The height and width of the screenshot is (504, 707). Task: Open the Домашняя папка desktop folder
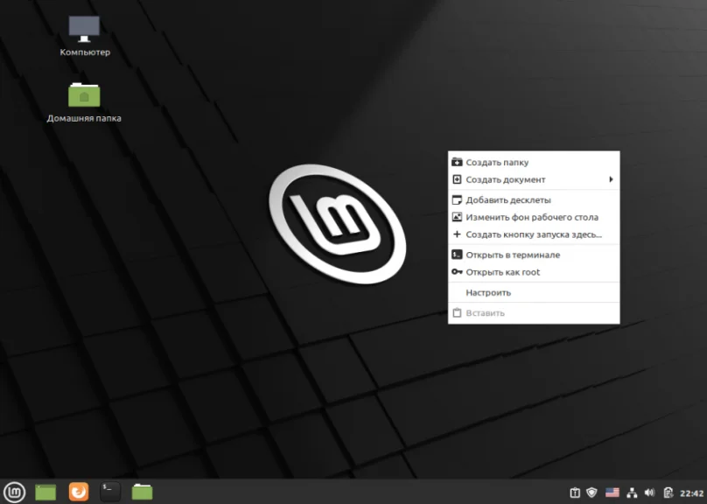84,95
